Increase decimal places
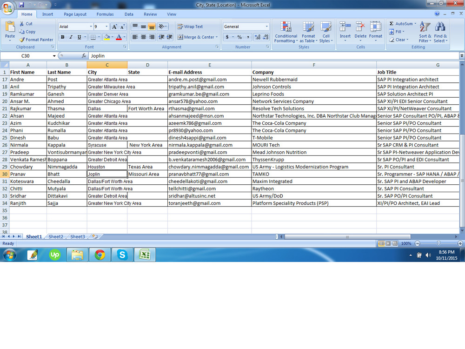This screenshot has width=465, height=349. tap(257, 37)
